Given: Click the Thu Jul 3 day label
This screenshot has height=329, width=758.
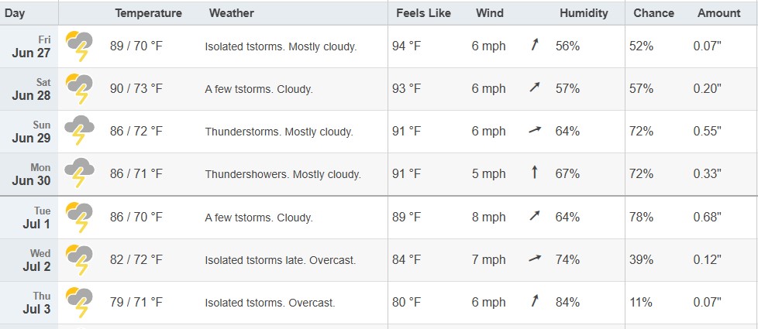Looking at the screenshot, I should click(x=36, y=303).
